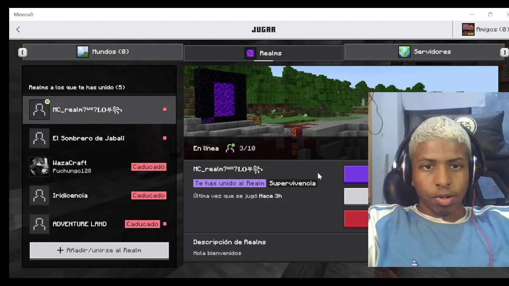Click Caducado badge on Iridicencia row
509x286 pixels.
pyautogui.click(x=149, y=195)
